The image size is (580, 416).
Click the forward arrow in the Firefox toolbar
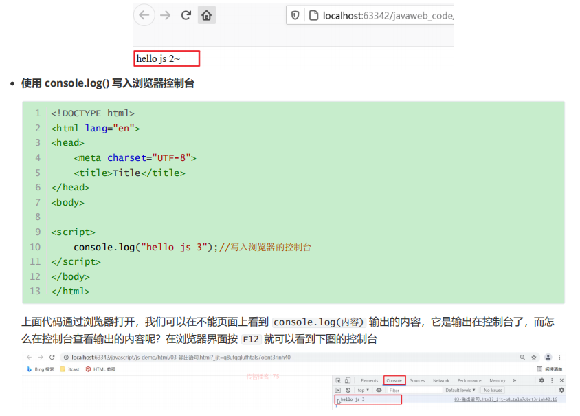point(166,15)
